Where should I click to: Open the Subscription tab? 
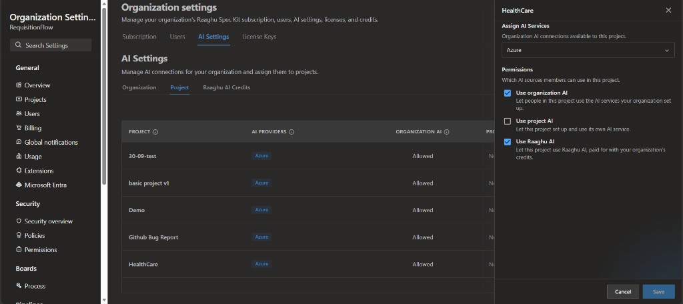tap(139, 37)
